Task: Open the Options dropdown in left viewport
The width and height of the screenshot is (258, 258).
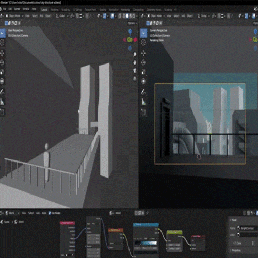Action: [132, 23]
